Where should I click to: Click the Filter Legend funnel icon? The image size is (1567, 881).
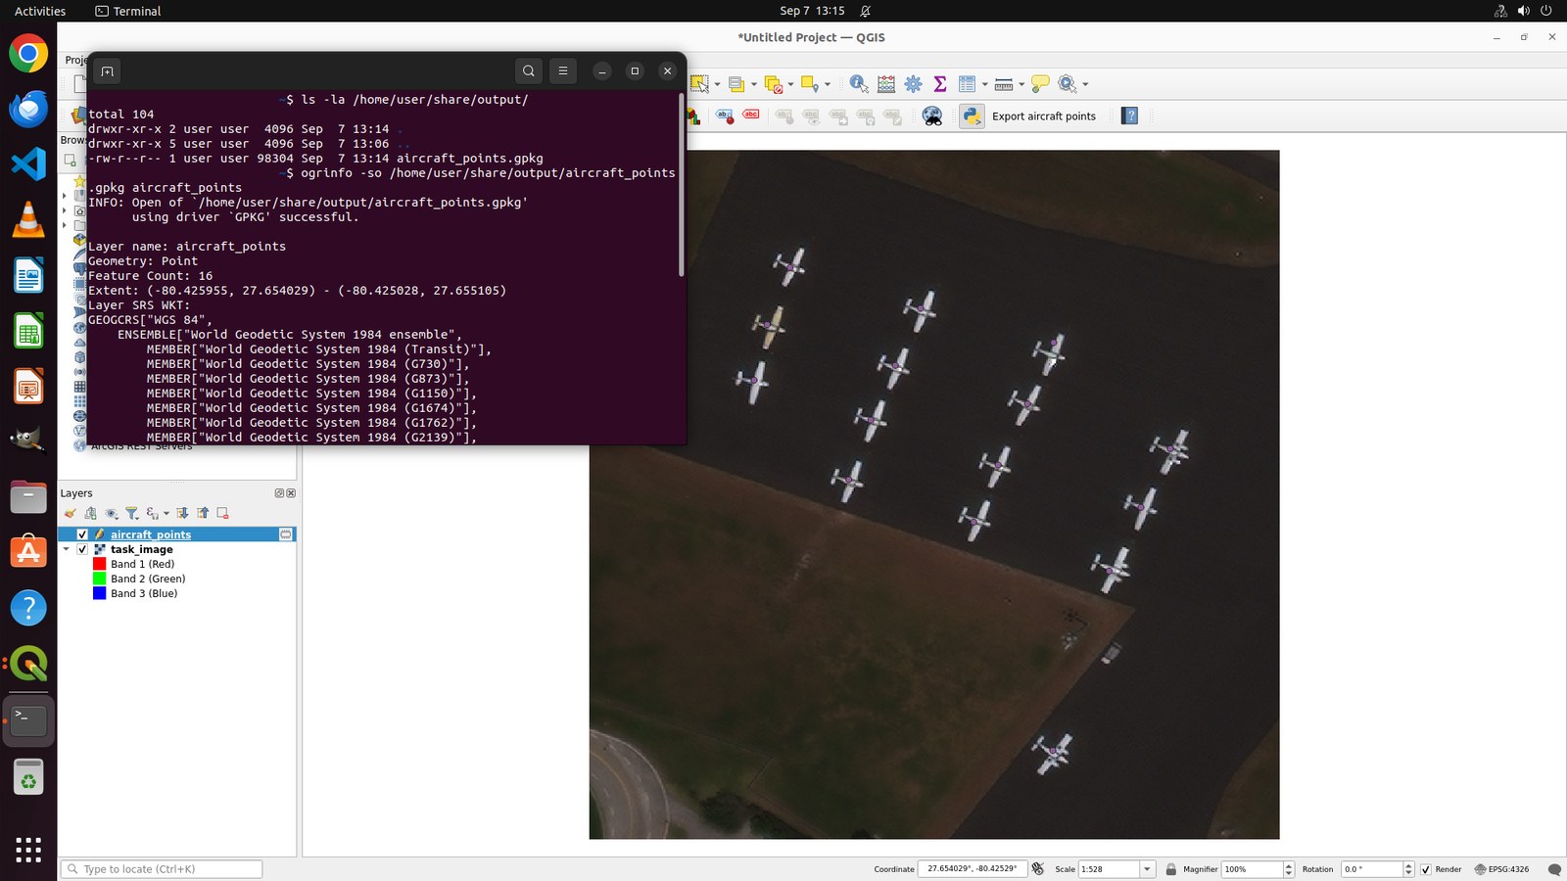coord(131,513)
